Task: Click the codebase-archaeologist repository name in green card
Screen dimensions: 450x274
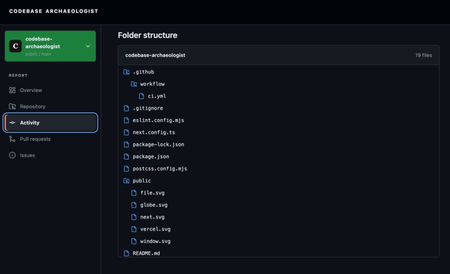Action: [42, 43]
